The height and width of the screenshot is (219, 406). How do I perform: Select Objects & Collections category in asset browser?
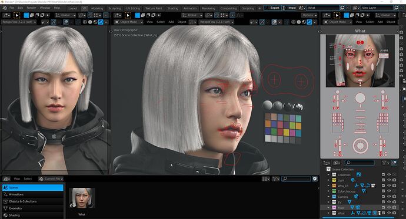32,201
